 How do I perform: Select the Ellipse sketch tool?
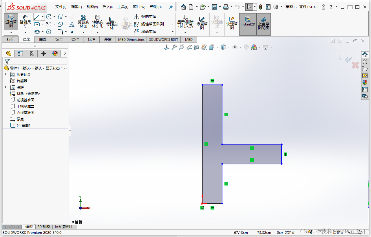[x=60, y=24]
